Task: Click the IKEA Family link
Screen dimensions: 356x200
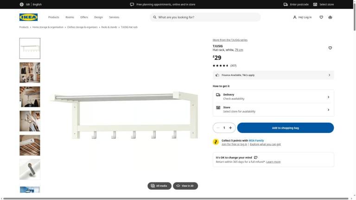Action: tap(256, 141)
